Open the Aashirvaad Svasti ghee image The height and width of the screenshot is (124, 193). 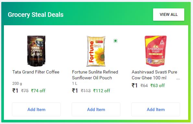(156, 51)
